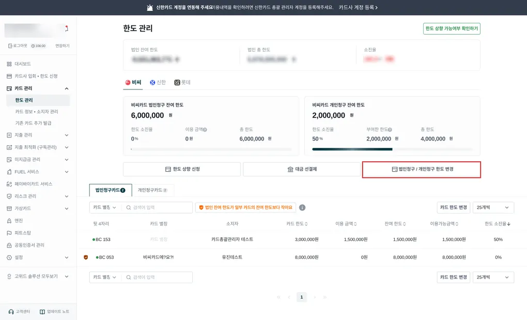Collapse the 카드 관리 section chevron

click(x=67, y=88)
